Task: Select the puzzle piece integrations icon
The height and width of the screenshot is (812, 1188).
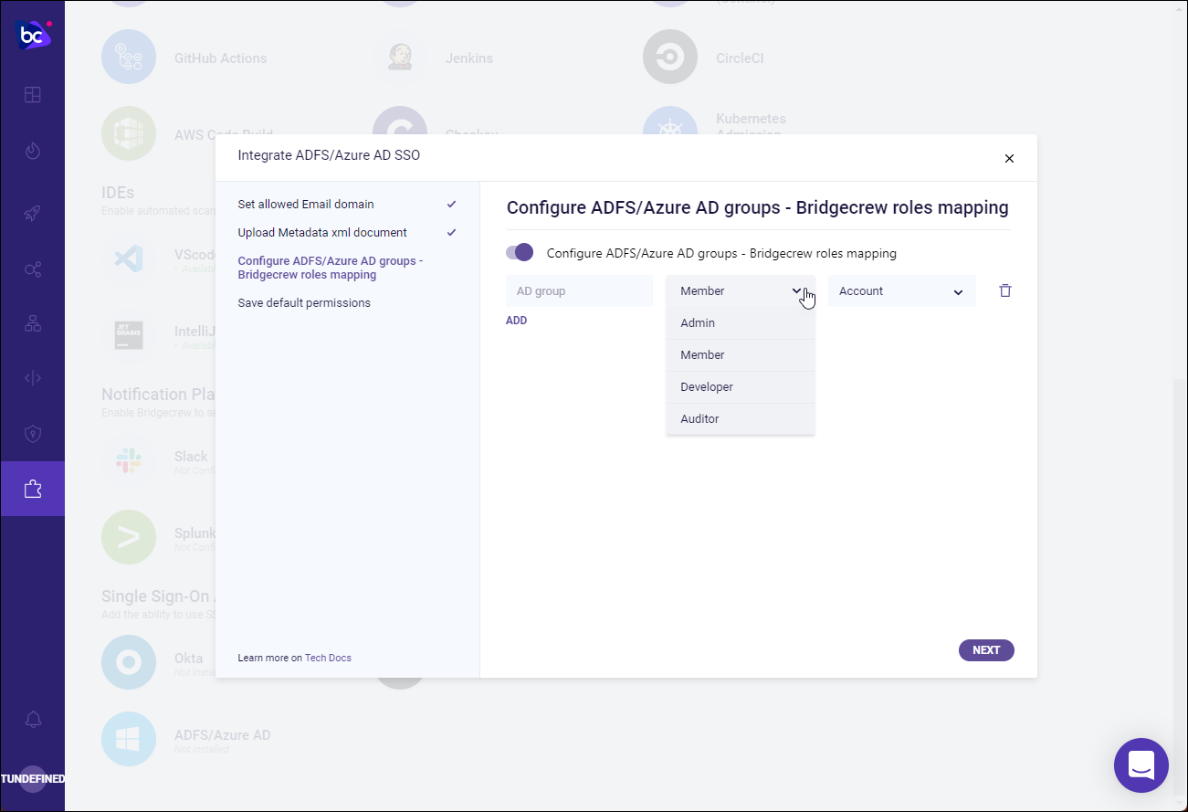Action: coord(33,489)
